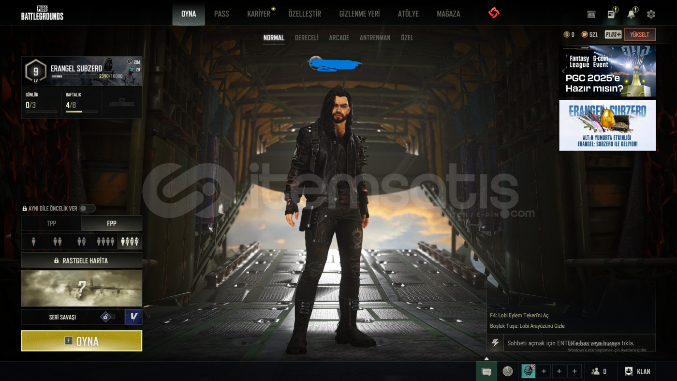Click the BP currency icon
677x381 pixels.
[x=585, y=34]
